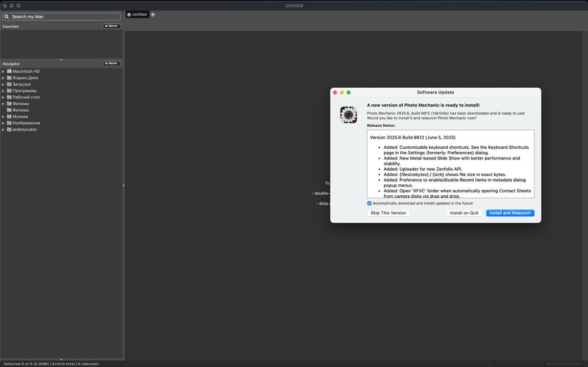This screenshot has width=588, height=367.
Task: Click inside the Release Notes text box
Action: 451,164
